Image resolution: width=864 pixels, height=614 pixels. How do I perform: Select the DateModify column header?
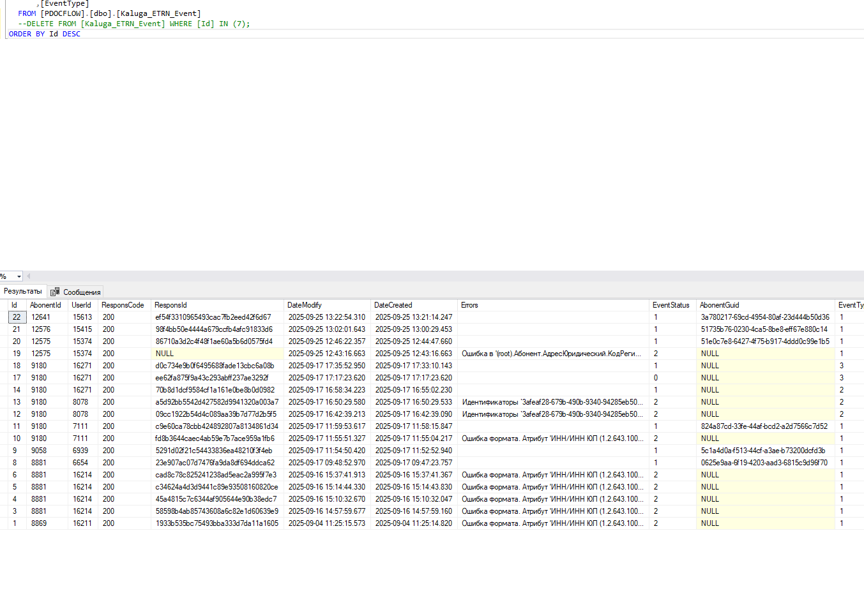(x=327, y=305)
